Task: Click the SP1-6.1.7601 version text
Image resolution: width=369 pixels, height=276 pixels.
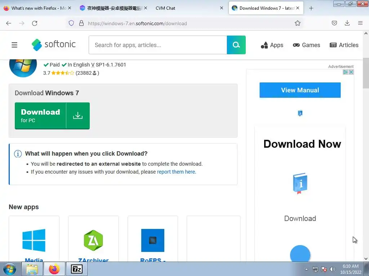Action: pos(111,65)
